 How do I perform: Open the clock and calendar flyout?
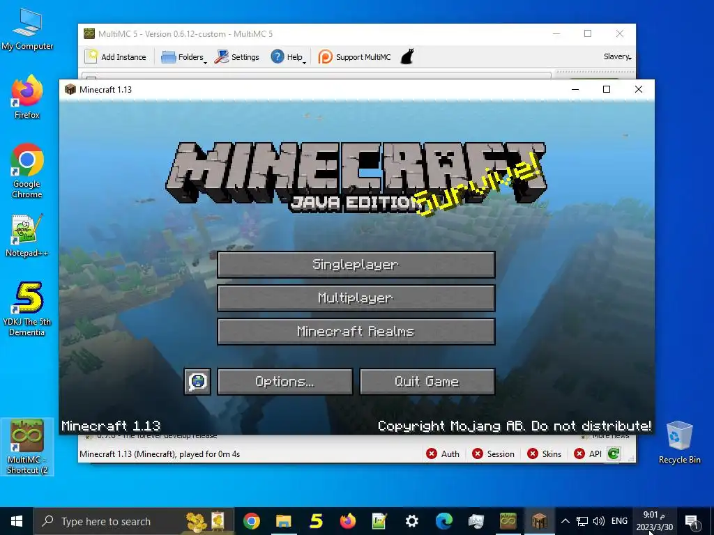(654, 521)
